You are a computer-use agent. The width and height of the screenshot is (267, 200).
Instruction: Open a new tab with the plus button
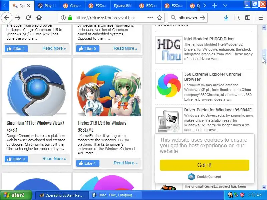coord(215,6)
